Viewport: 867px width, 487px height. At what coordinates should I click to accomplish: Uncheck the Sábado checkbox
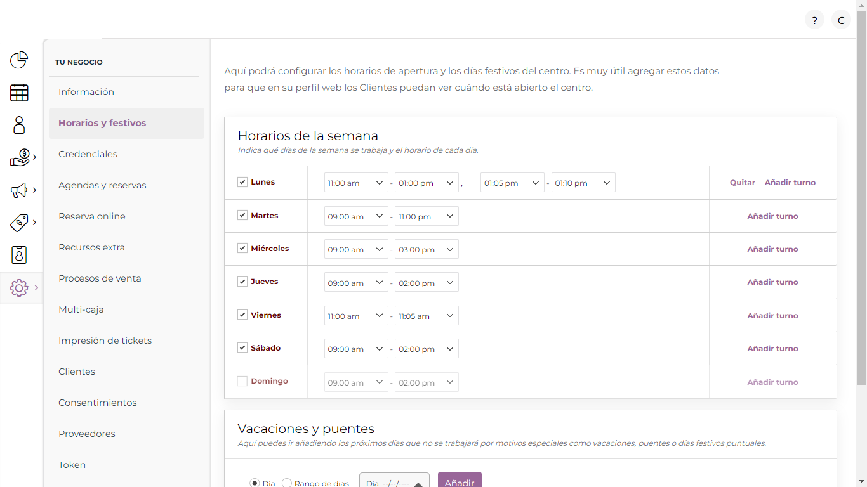(x=242, y=347)
